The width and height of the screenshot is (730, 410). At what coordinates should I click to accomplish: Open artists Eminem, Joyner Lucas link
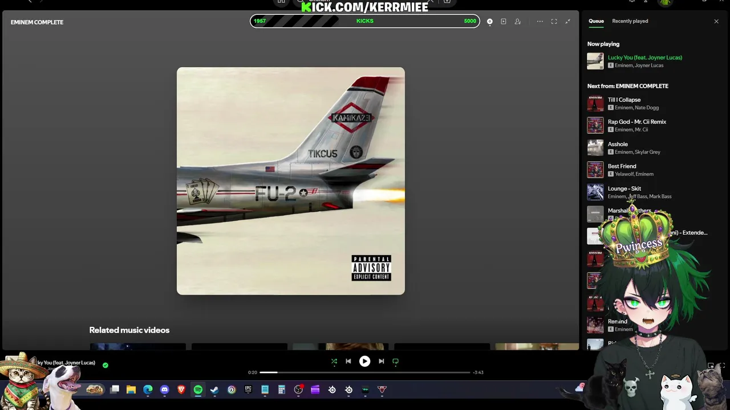(x=639, y=65)
